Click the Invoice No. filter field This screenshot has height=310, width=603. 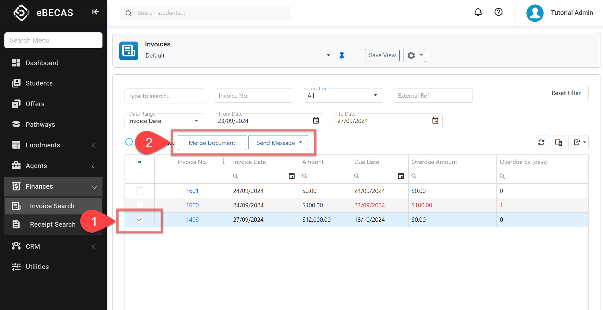click(253, 96)
